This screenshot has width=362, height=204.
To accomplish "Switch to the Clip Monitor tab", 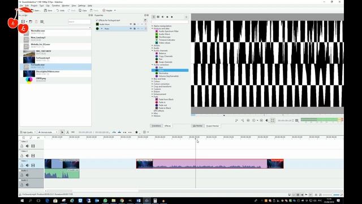I will 197,126.
